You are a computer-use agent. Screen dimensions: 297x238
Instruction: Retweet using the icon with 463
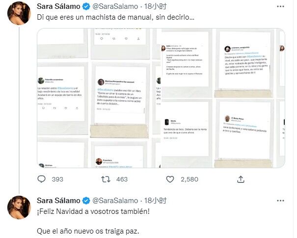coord(106,179)
